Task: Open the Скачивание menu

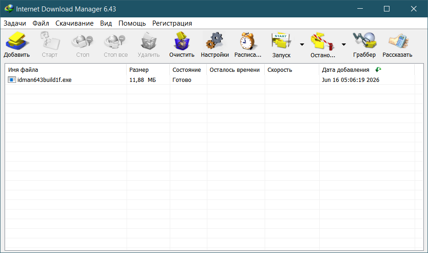Action: 74,23
